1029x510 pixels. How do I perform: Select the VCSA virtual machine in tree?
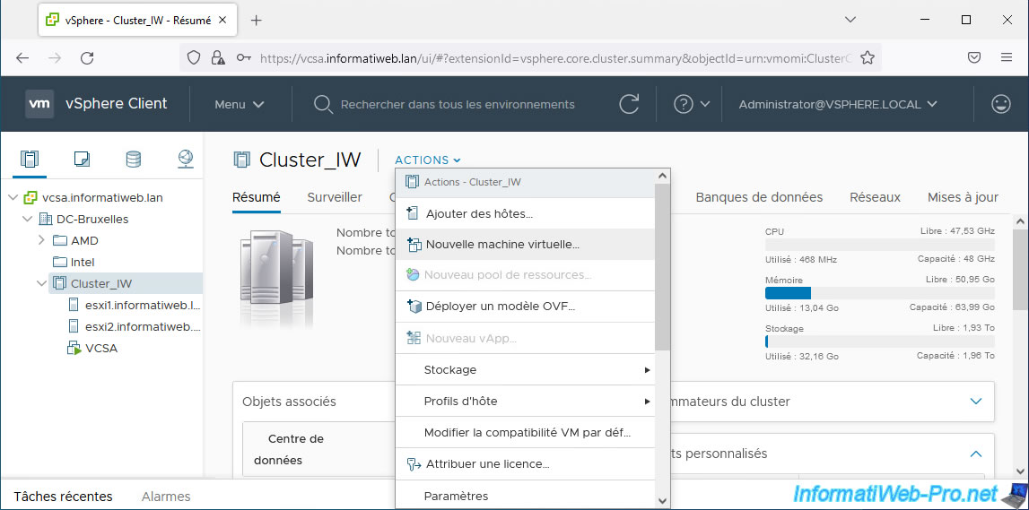coord(100,348)
